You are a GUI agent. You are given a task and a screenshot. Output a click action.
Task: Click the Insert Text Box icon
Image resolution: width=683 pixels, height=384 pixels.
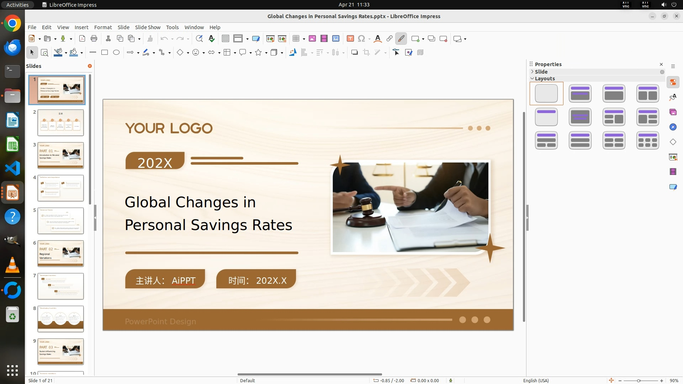(x=350, y=39)
